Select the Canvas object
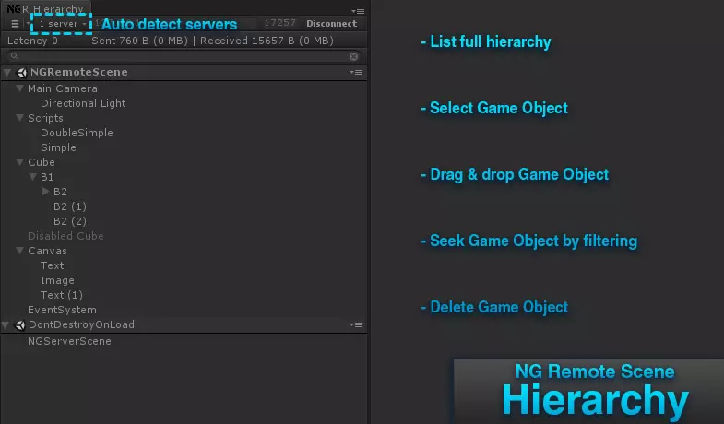This screenshot has height=424, width=724. tap(47, 251)
